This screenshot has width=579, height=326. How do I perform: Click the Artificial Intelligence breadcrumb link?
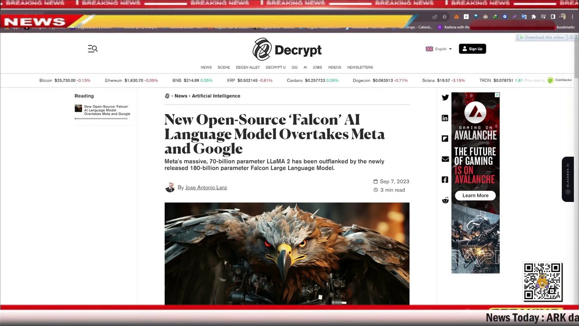216,96
